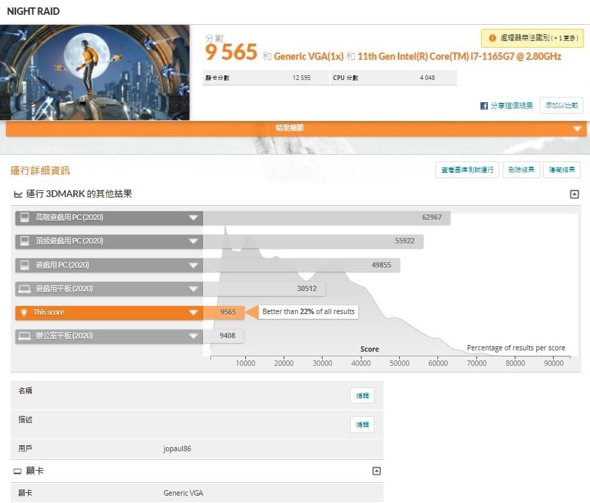Click the 'Better than 22% of all results' callout
Viewport: 590px width, 503px height.
pos(308,312)
